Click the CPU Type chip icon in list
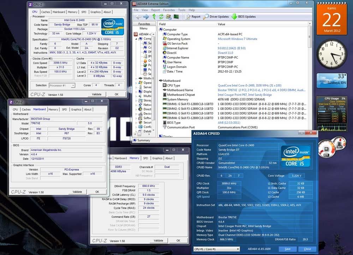Image resolution: width=353 pixels, height=255 pixels. coord(164,85)
